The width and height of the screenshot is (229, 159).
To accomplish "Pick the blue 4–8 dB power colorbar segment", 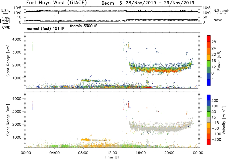I will [209, 76].
